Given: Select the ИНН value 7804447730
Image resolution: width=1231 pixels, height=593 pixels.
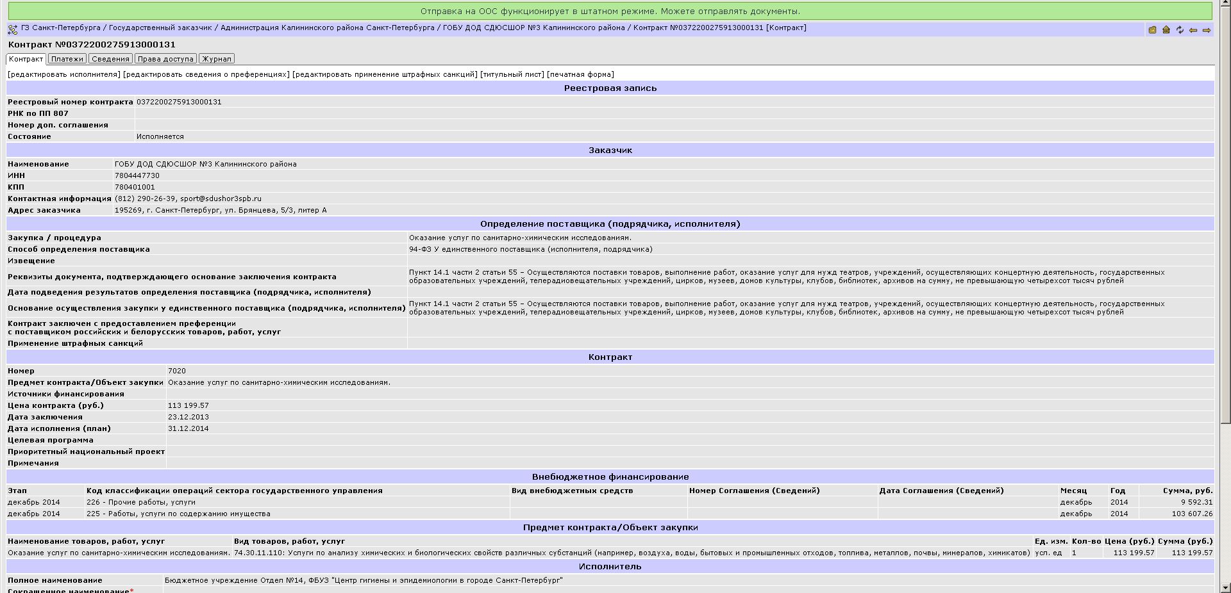Looking at the screenshot, I should (x=137, y=175).
